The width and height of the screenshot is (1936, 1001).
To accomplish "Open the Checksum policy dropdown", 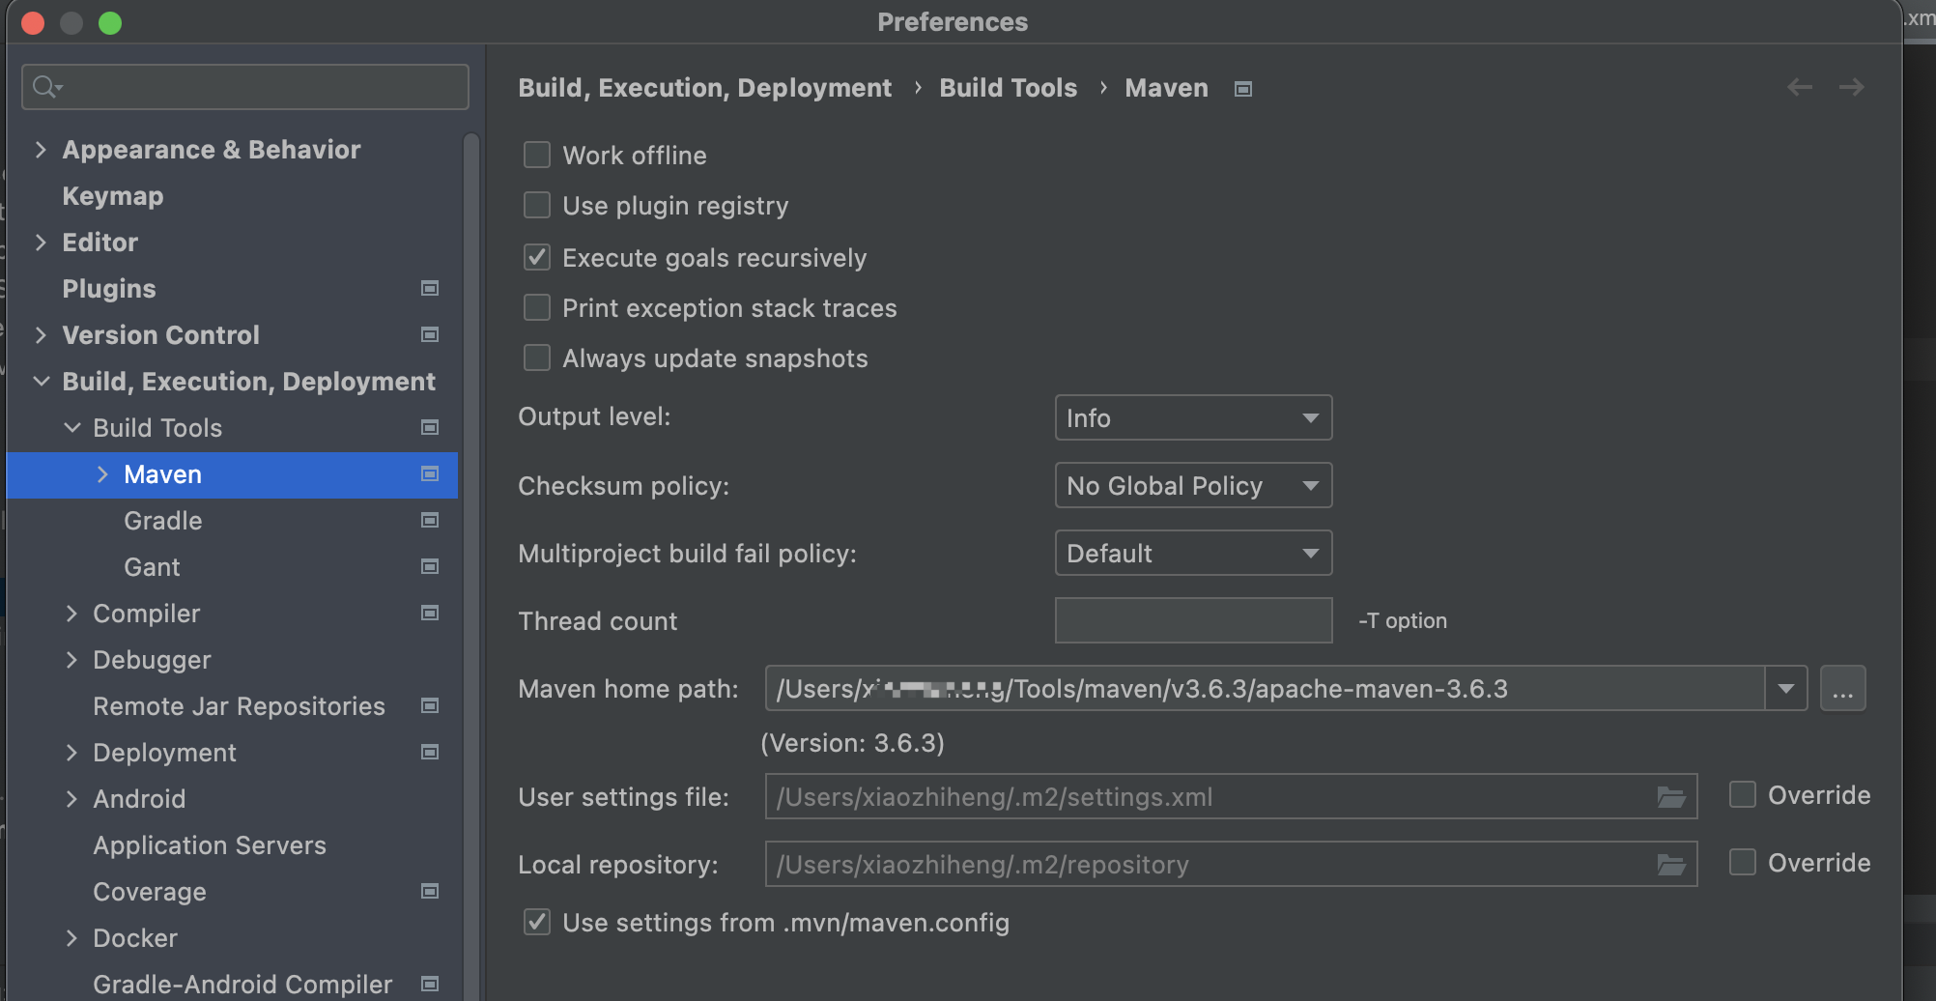I will [1193, 485].
